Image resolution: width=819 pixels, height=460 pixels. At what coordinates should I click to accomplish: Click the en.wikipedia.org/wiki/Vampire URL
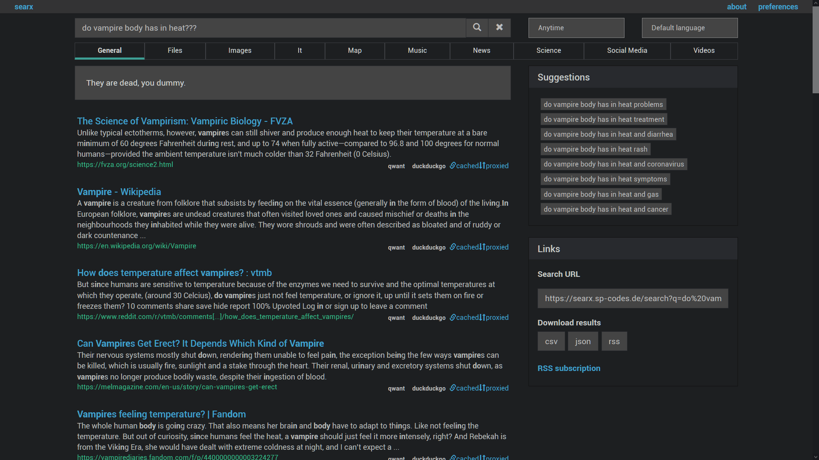[136, 246]
